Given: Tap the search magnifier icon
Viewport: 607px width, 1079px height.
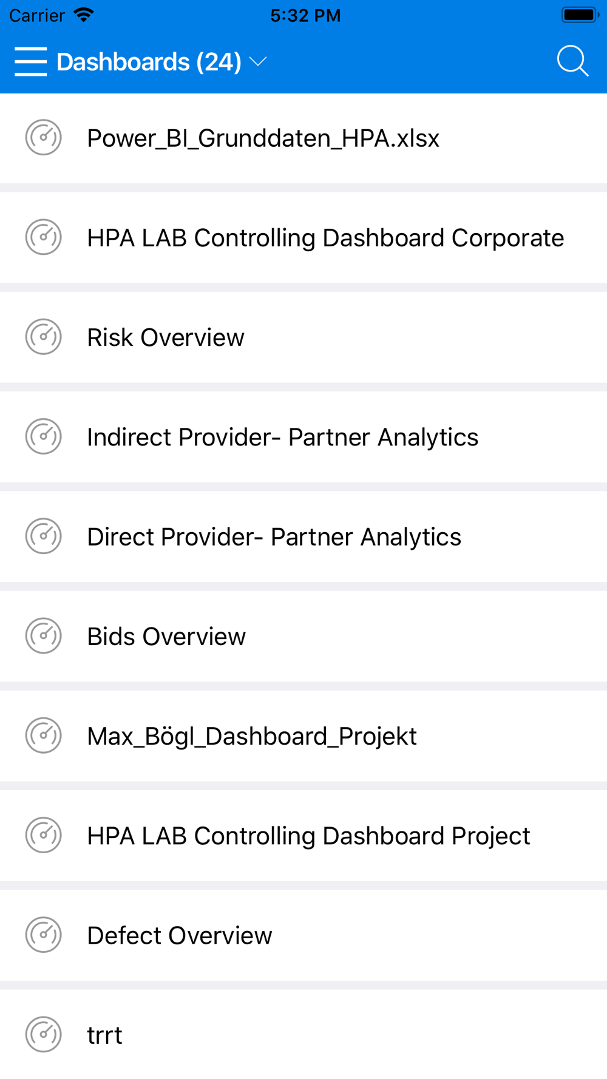Looking at the screenshot, I should coord(572,61).
